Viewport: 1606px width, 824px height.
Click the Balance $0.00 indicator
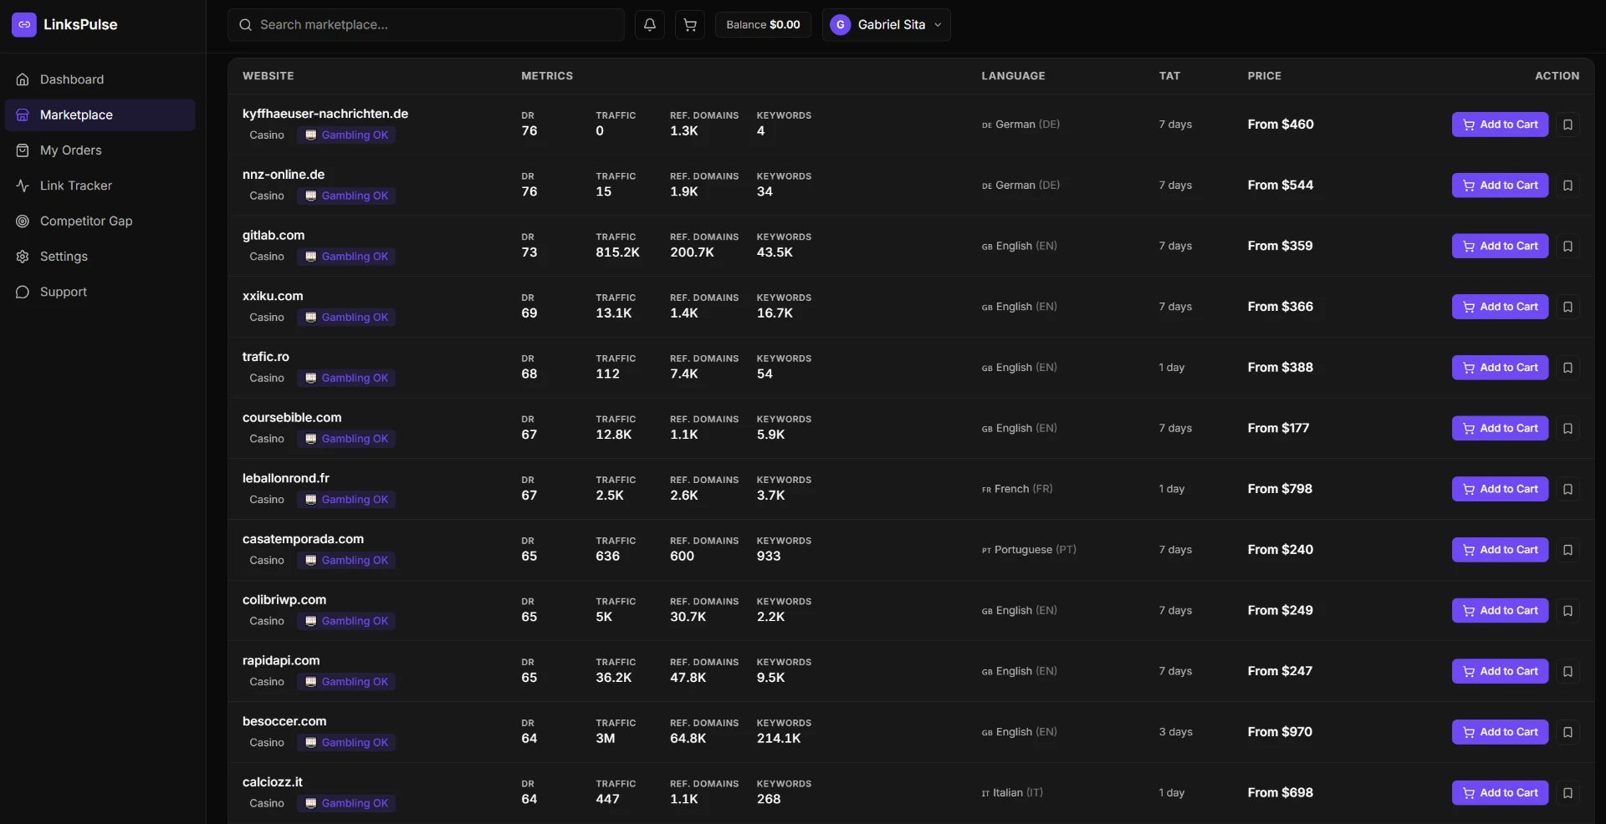763,25
